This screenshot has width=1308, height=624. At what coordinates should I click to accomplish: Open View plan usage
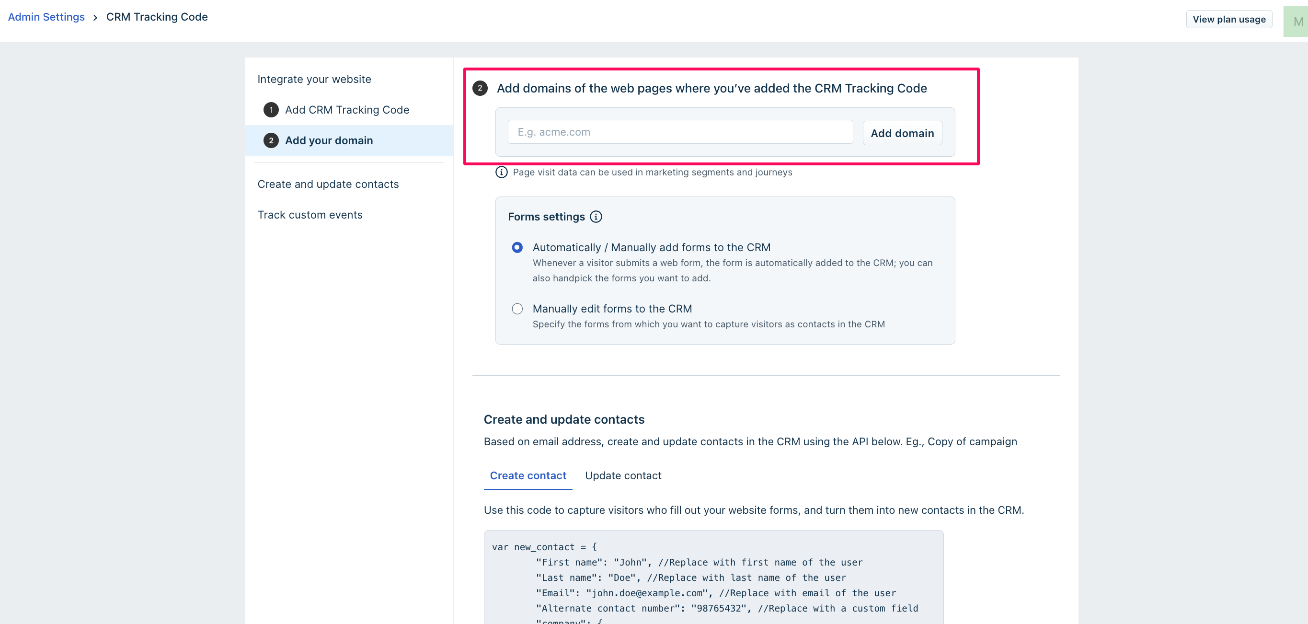point(1229,19)
